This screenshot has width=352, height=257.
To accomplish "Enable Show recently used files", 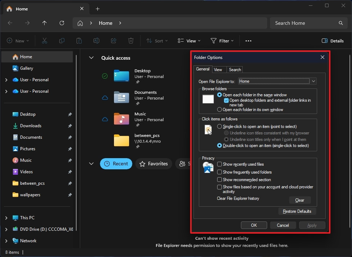I will click(x=219, y=165).
